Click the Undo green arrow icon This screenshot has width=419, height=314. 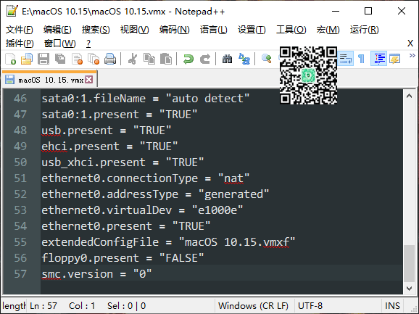tap(188, 59)
